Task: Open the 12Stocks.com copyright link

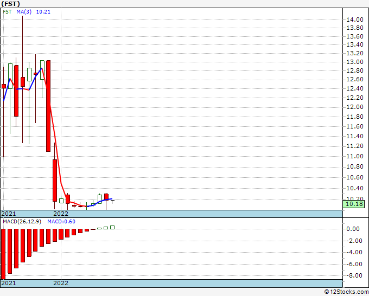Action: (x=346, y=292)
